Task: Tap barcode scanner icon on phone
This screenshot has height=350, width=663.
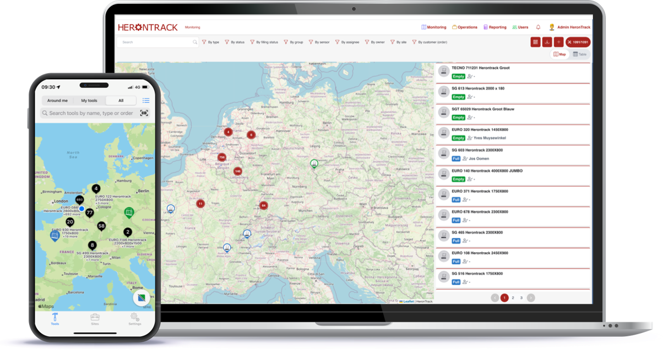Action: pyautogui.click(x=144, y=113)
